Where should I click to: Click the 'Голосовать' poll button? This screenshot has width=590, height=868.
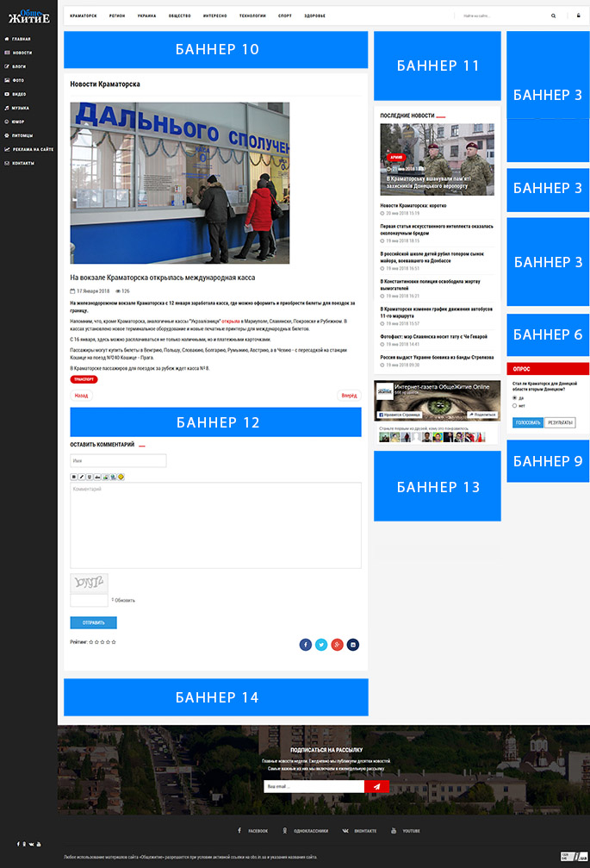click(527, 422)
